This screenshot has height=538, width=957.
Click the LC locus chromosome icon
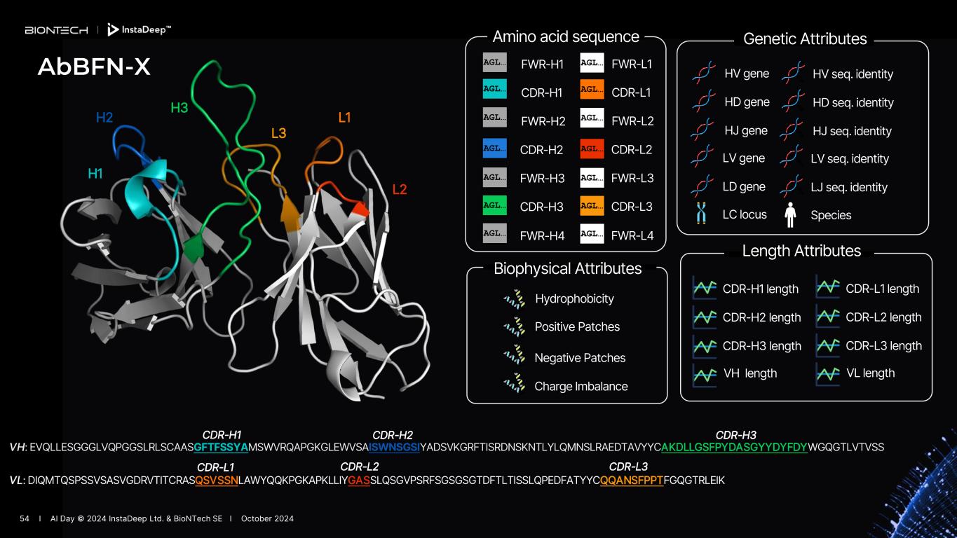click(702, 215)
